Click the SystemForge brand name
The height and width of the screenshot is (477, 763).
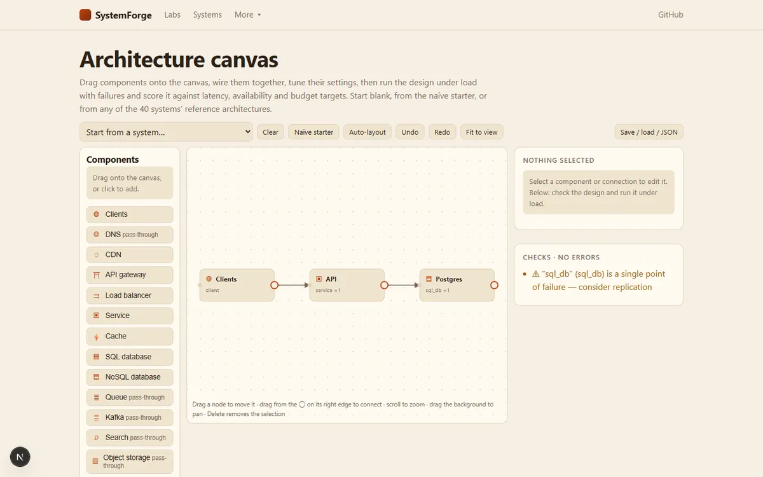123,15
